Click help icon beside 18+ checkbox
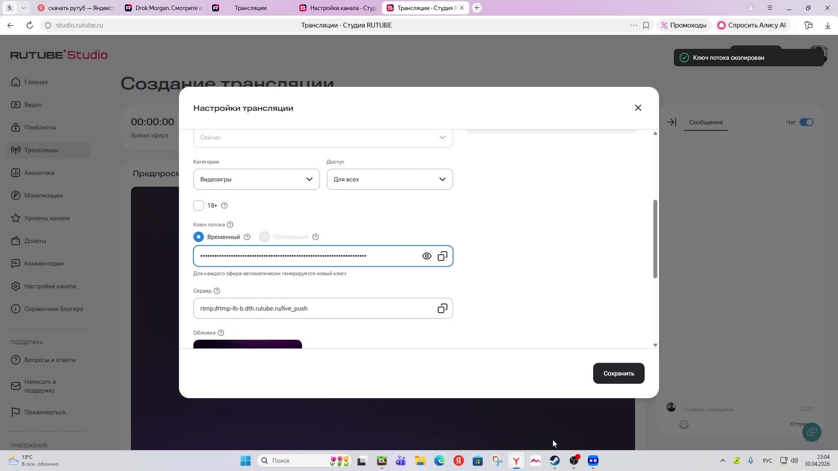The width and height of the screenshot is (838, 471). point(224,205)
